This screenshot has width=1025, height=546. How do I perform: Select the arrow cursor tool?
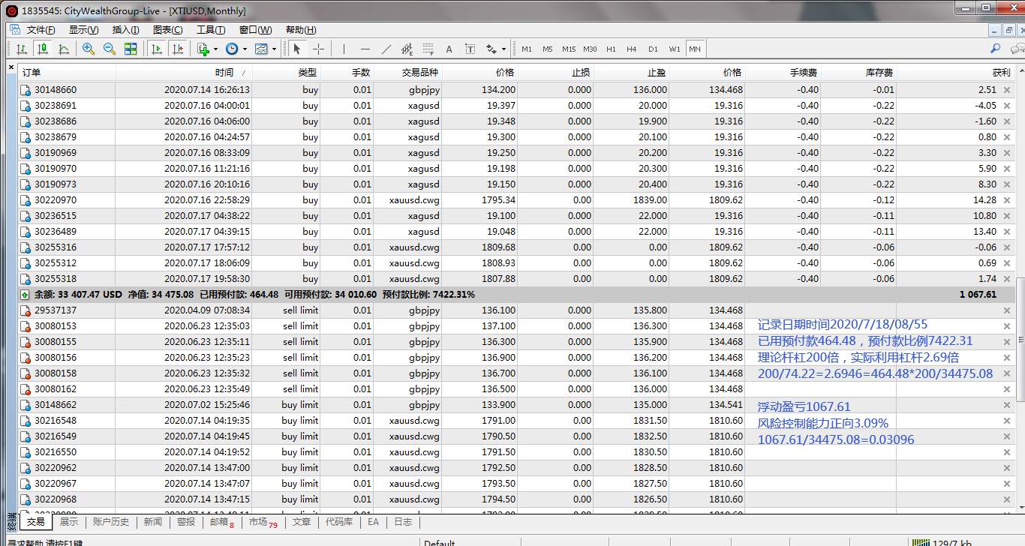tap(296, 49)
